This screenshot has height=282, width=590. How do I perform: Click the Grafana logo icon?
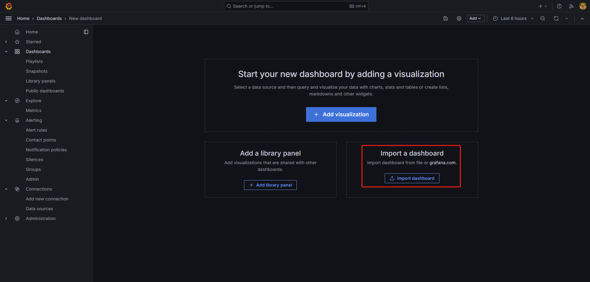(9, 6)
